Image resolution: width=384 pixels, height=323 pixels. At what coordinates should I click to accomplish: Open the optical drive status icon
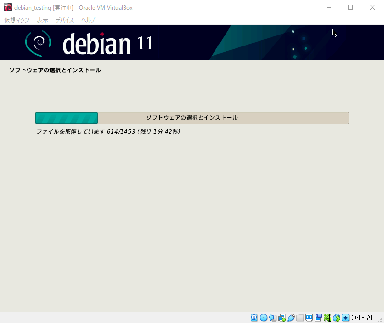pos(263,318)
